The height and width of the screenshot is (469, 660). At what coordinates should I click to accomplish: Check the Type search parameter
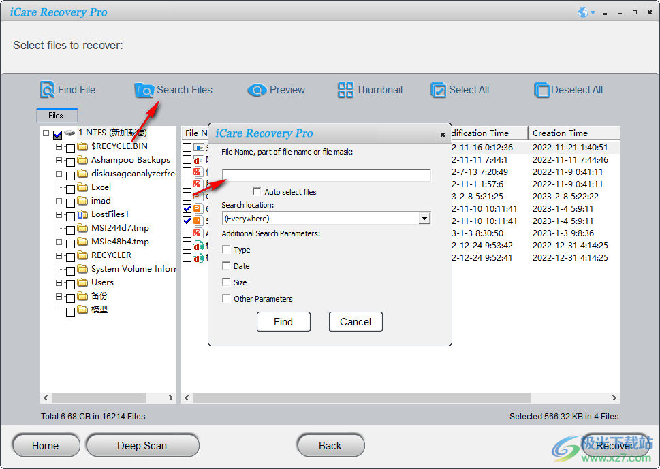226,249
